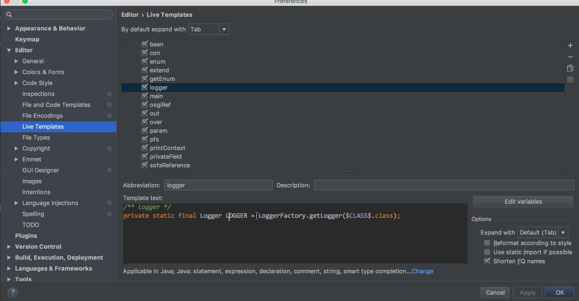Toggle the getEnum template checkbox
Image resolution: width=579 pixels, height=301 pixels.
pos(145,79)
